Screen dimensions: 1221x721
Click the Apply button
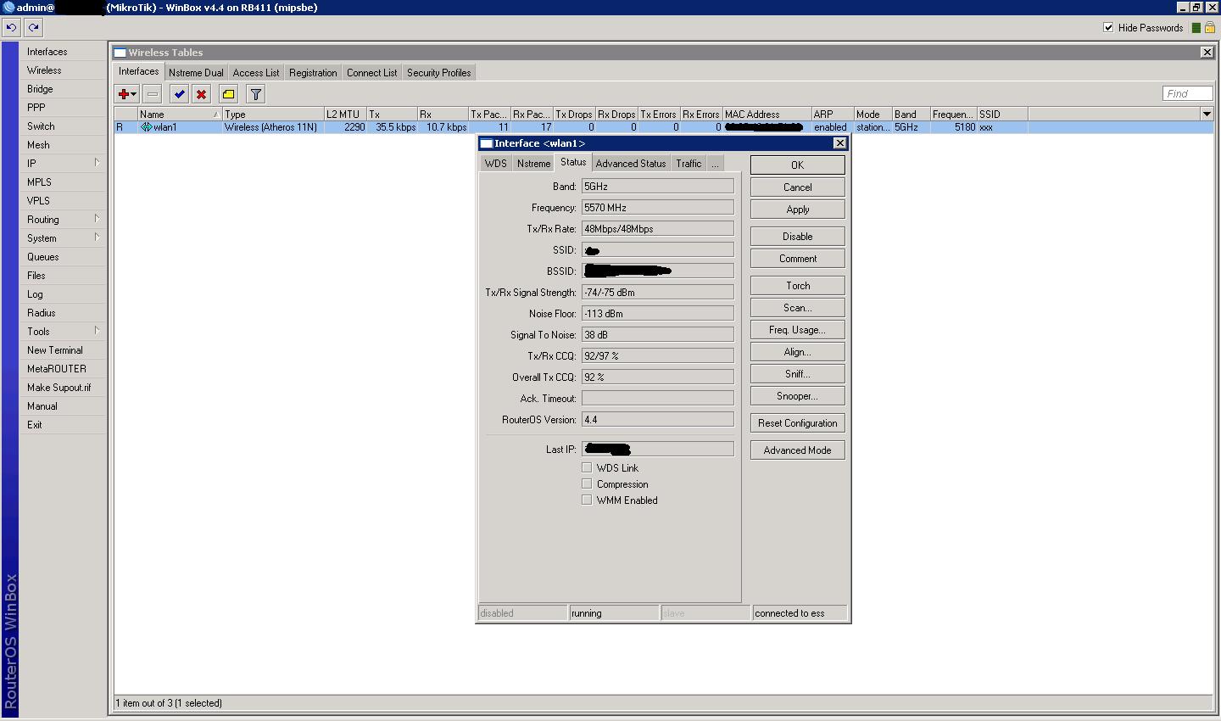click(797, 210)
